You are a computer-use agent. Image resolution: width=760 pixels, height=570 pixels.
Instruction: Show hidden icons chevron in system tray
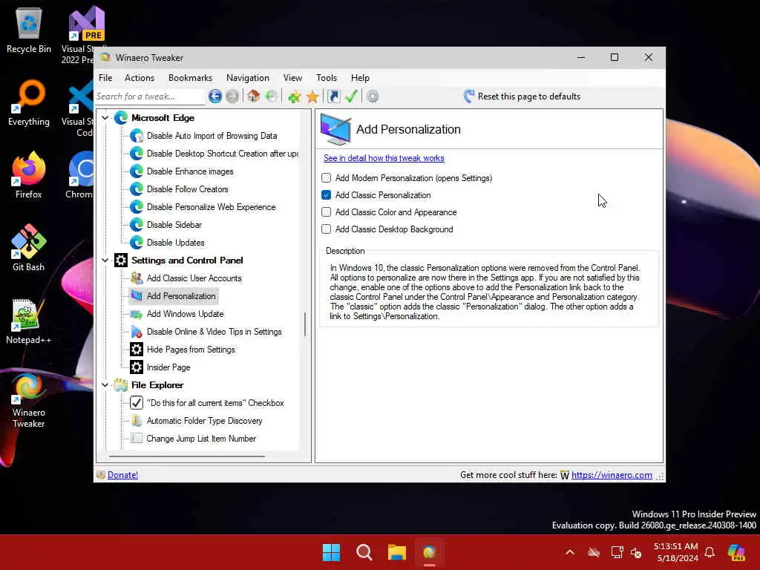[570, 552]
